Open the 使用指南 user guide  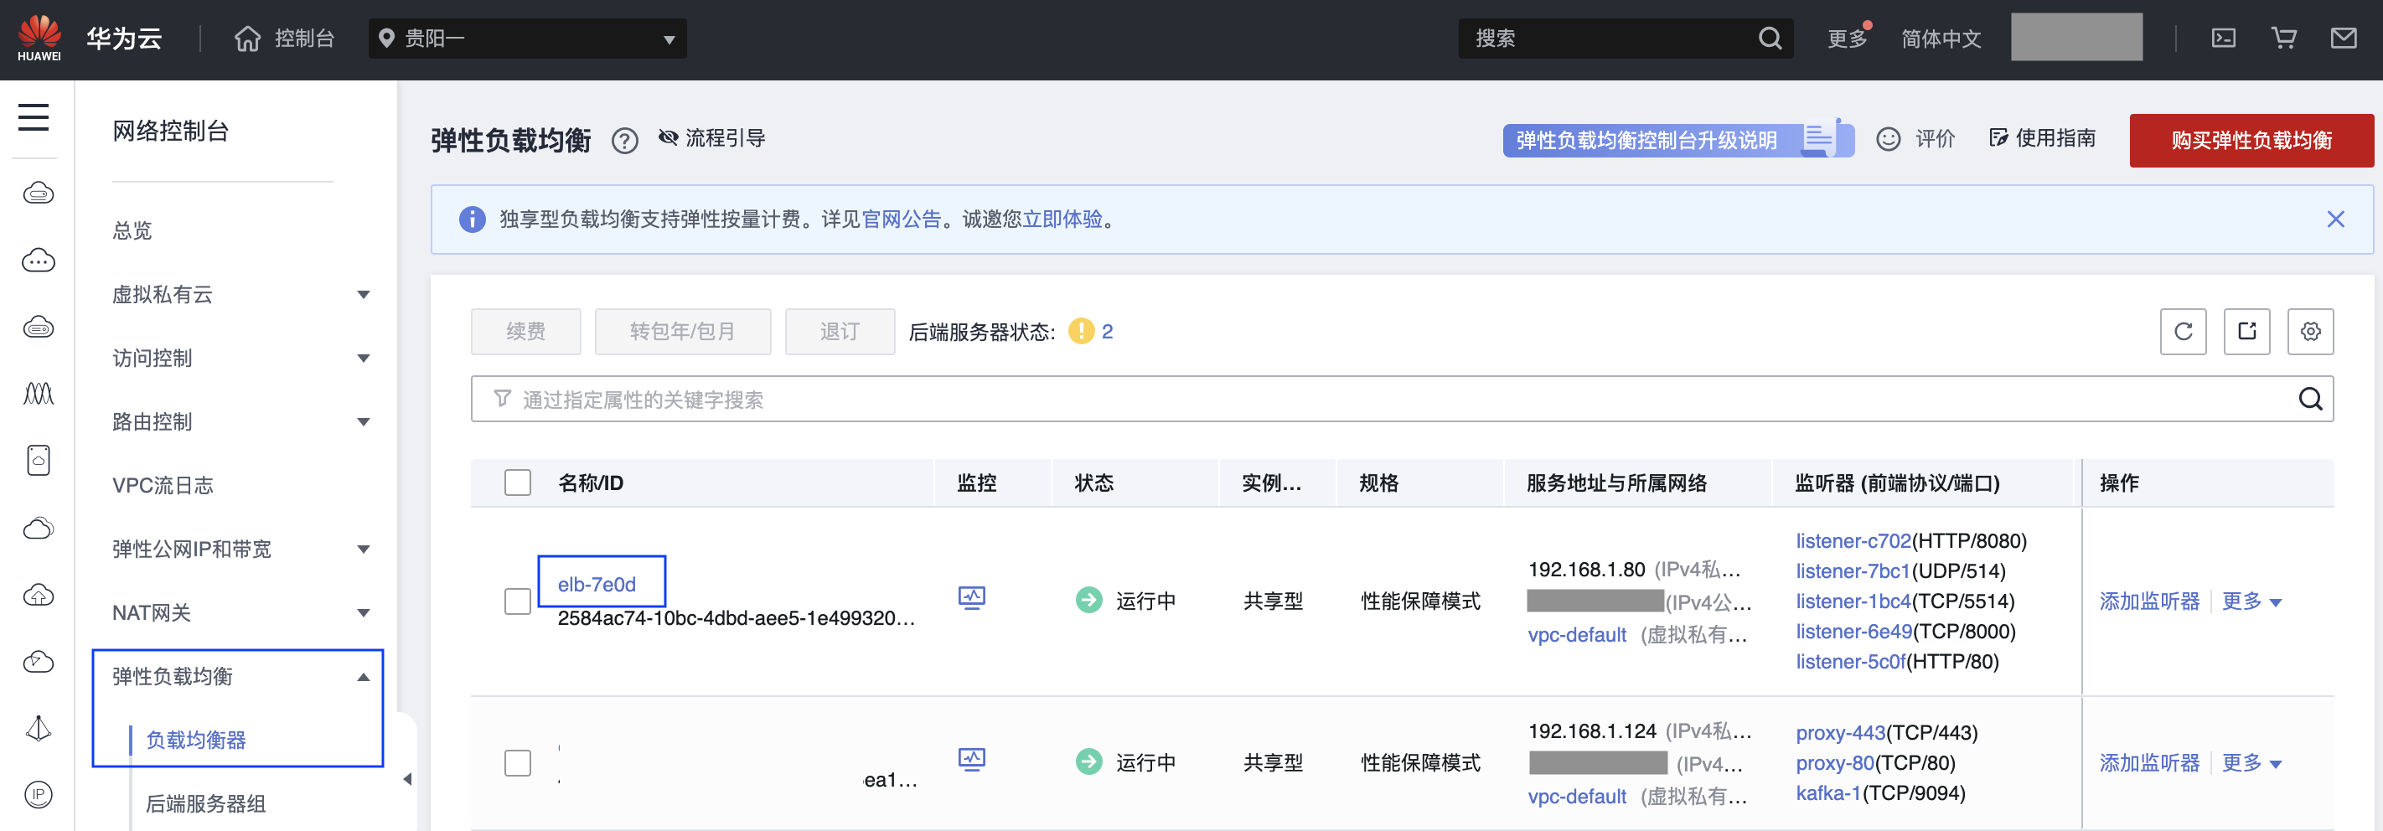coord(2043,139)
